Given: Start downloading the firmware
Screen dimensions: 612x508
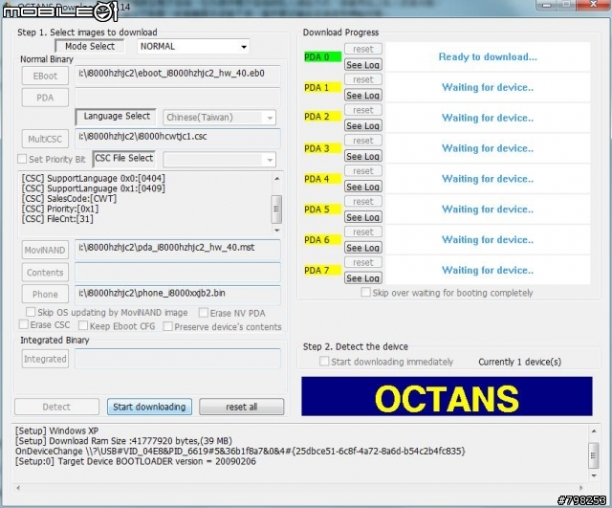Looking at the screenshot, I should click(x=149, y=407).
